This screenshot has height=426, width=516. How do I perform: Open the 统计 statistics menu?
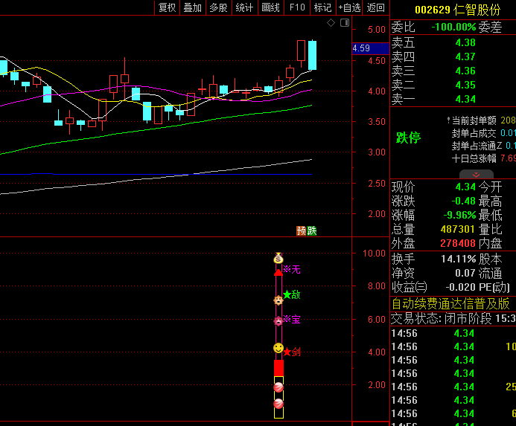tap(244, 7)
